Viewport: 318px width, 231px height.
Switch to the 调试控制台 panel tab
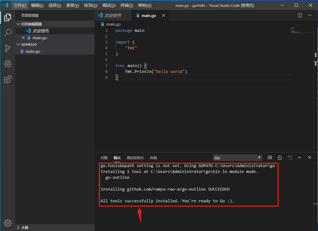click(135, 158)
